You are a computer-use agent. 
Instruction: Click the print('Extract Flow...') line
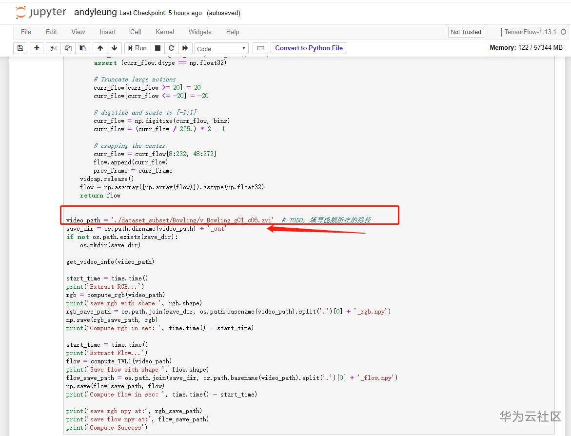pyautogui.click(x=107, y=353)
